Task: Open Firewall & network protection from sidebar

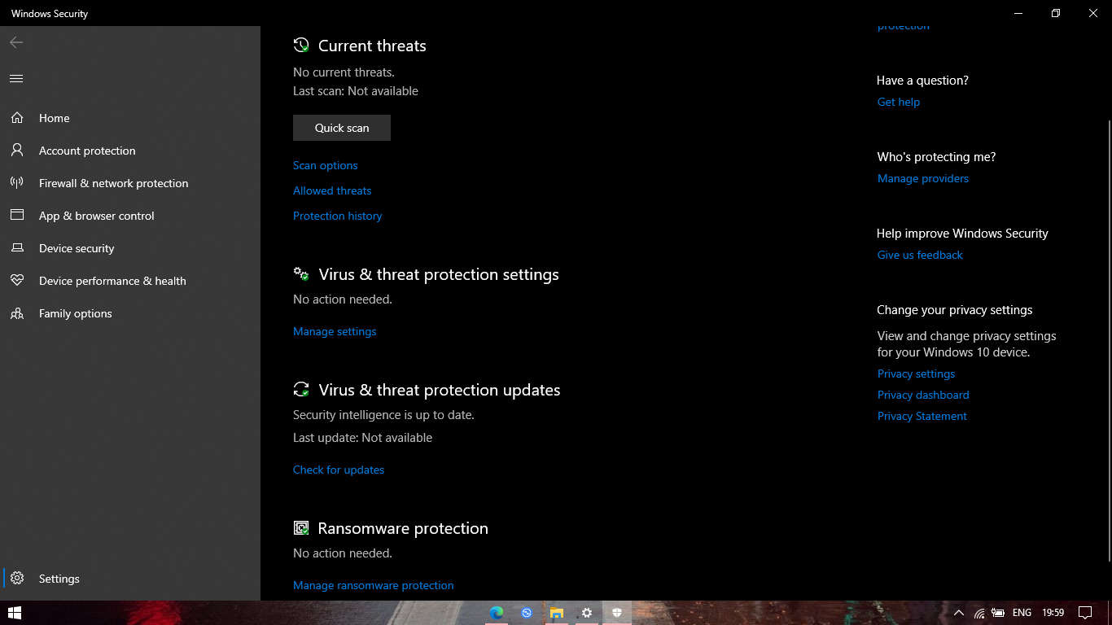Action: pos(113,183)
